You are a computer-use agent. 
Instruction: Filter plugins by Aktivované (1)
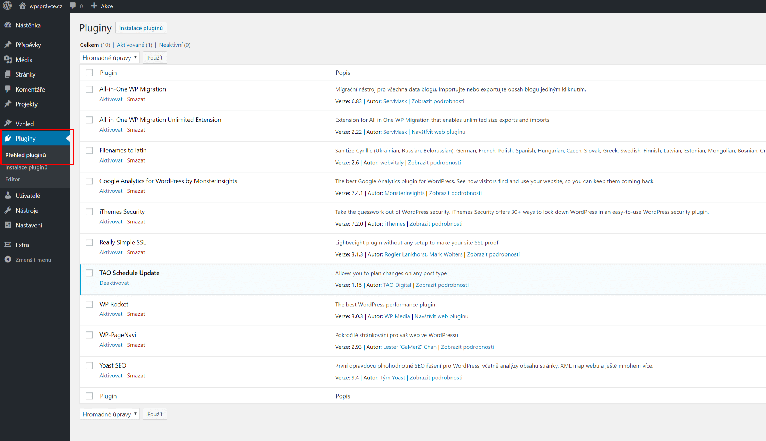click(134, 45)
